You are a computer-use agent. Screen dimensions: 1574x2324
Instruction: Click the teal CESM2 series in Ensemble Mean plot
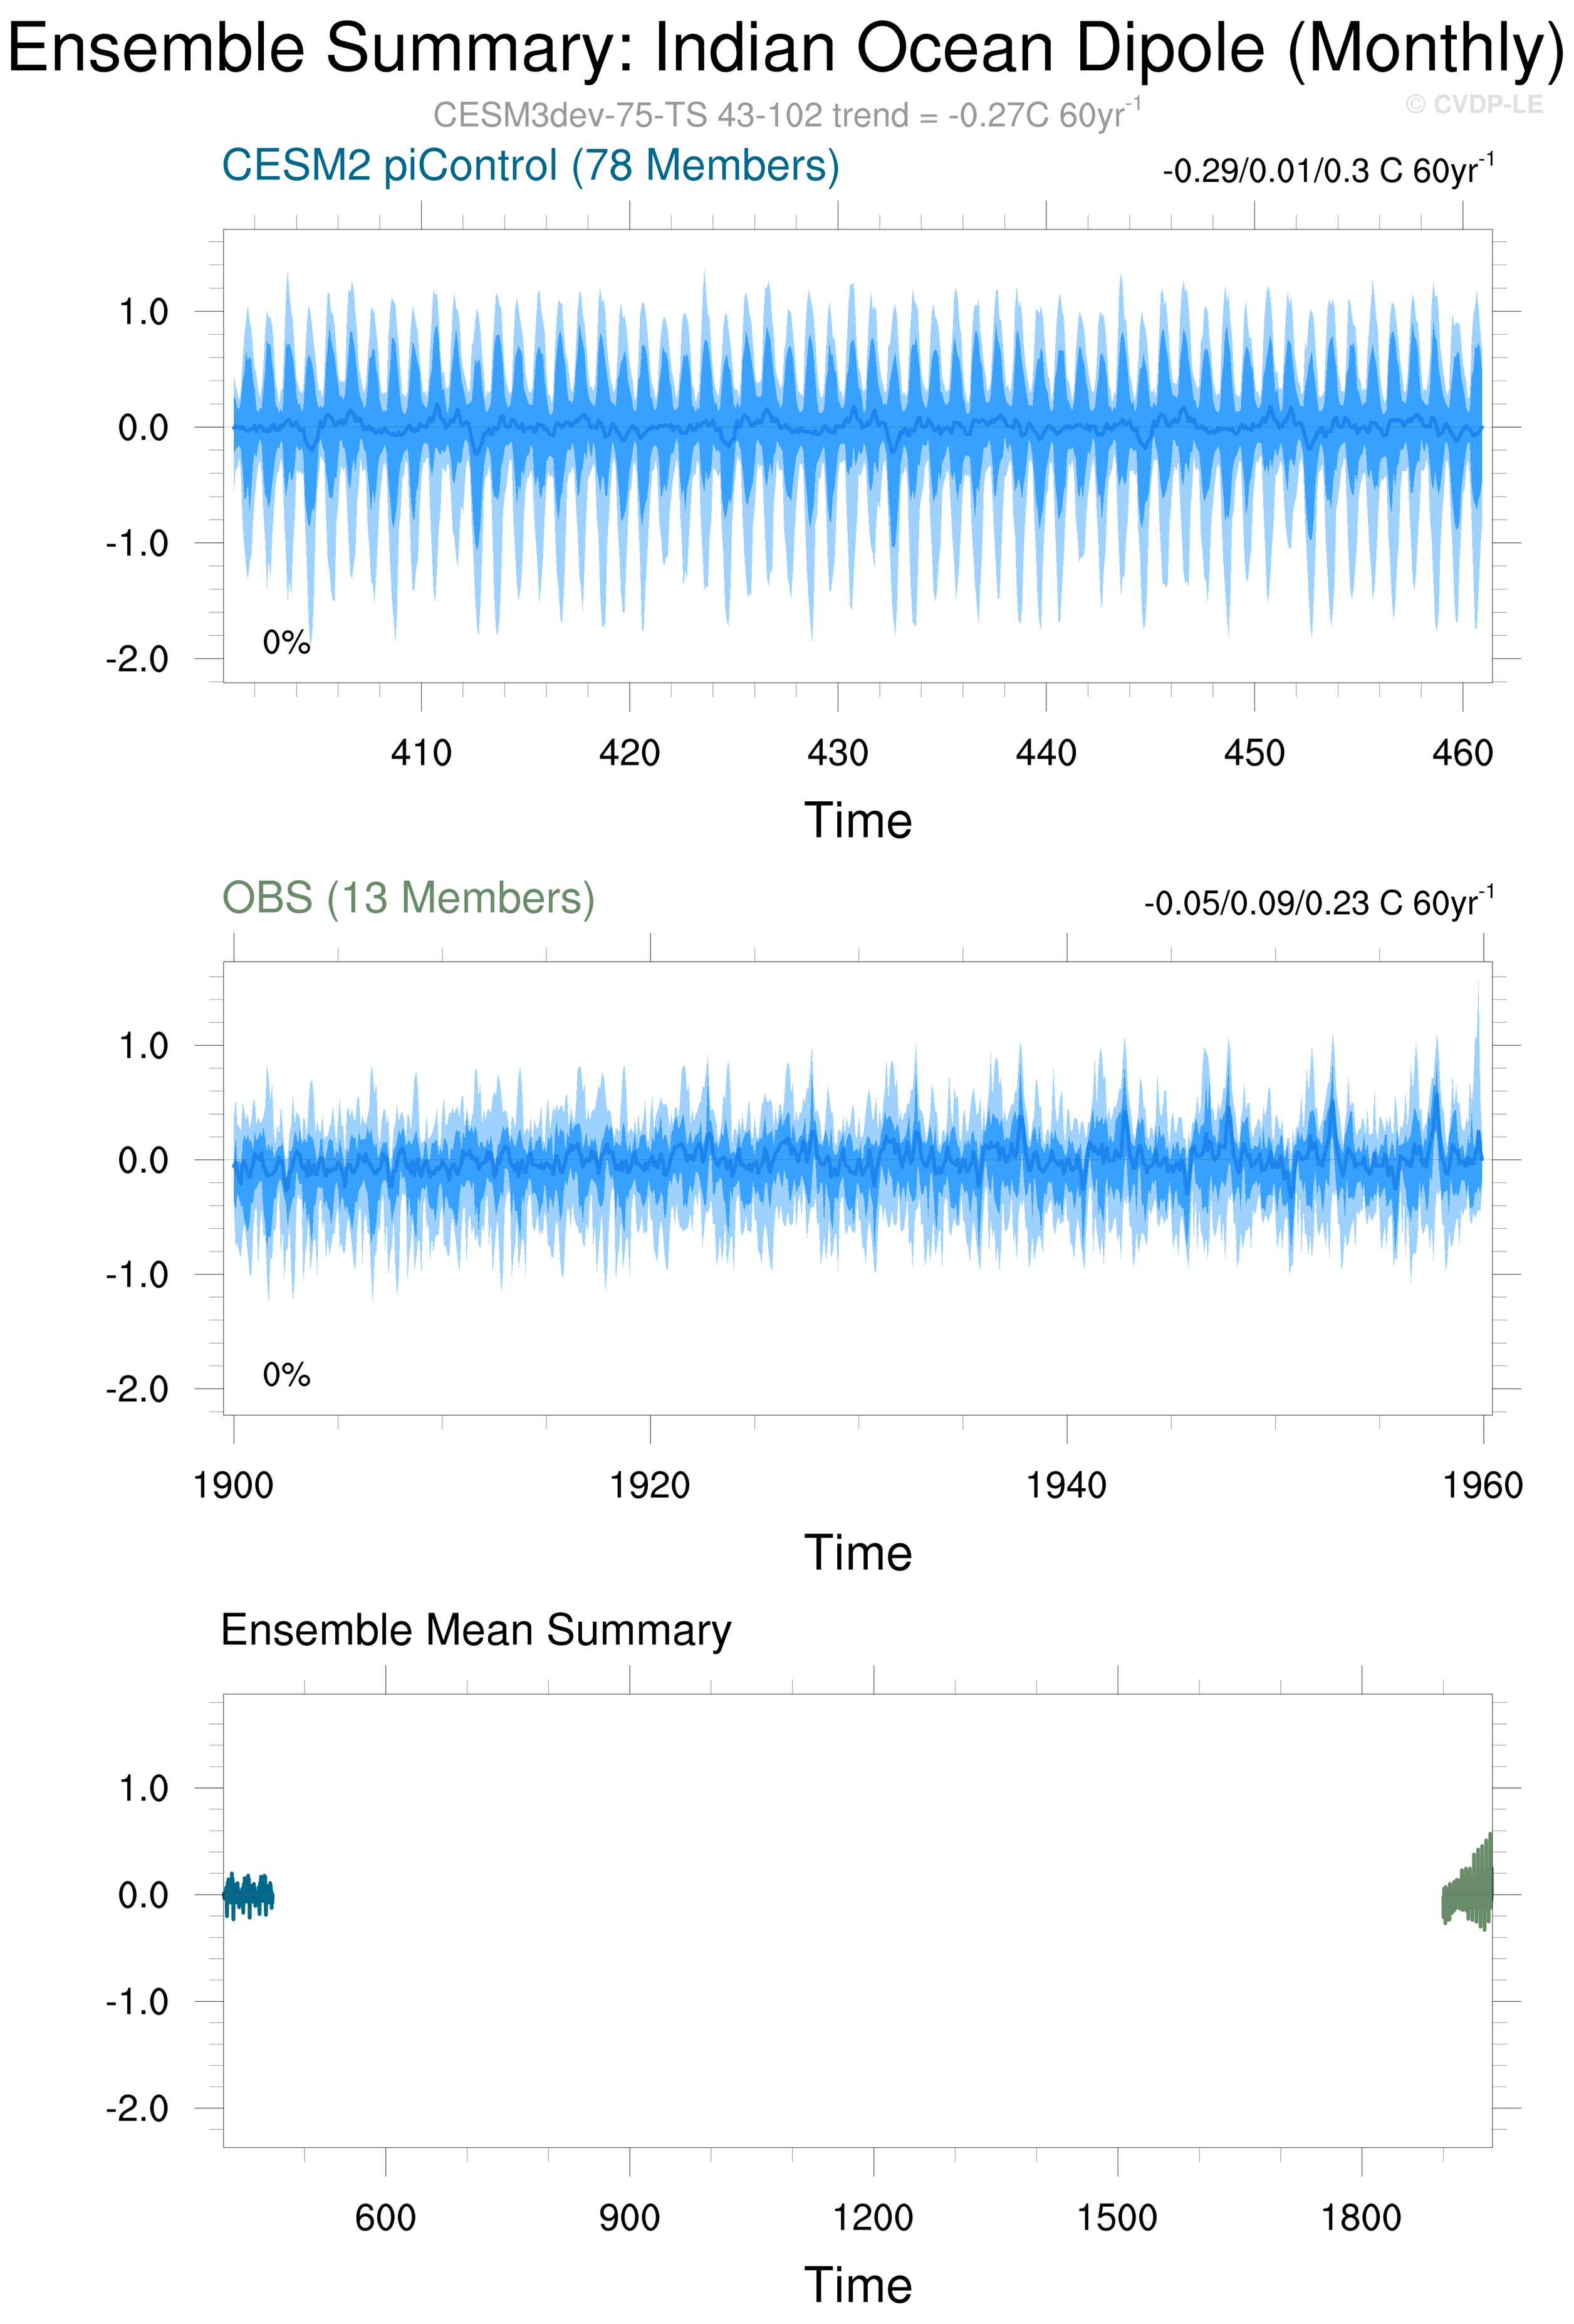click(248, 1895)
